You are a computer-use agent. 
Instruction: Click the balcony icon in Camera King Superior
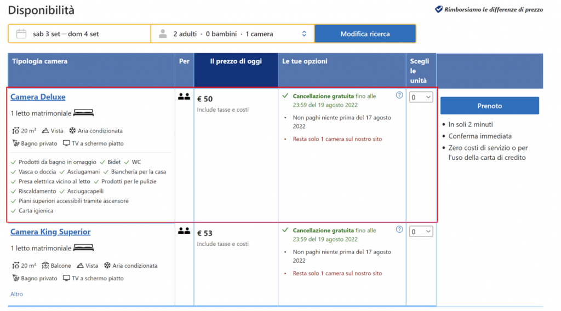(45, 266)
